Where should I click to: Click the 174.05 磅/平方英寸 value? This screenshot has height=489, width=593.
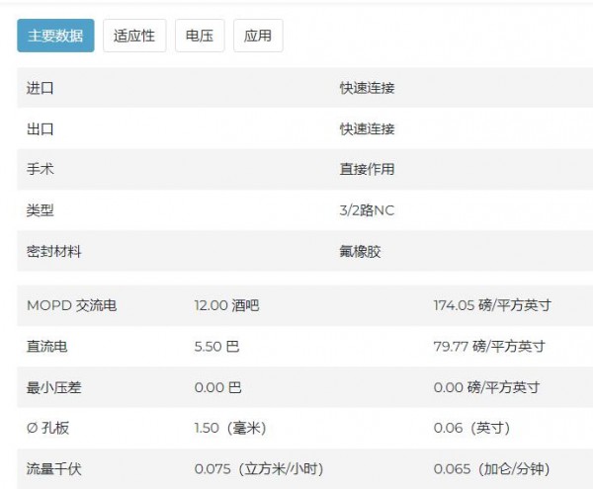(x=491, y=306)
